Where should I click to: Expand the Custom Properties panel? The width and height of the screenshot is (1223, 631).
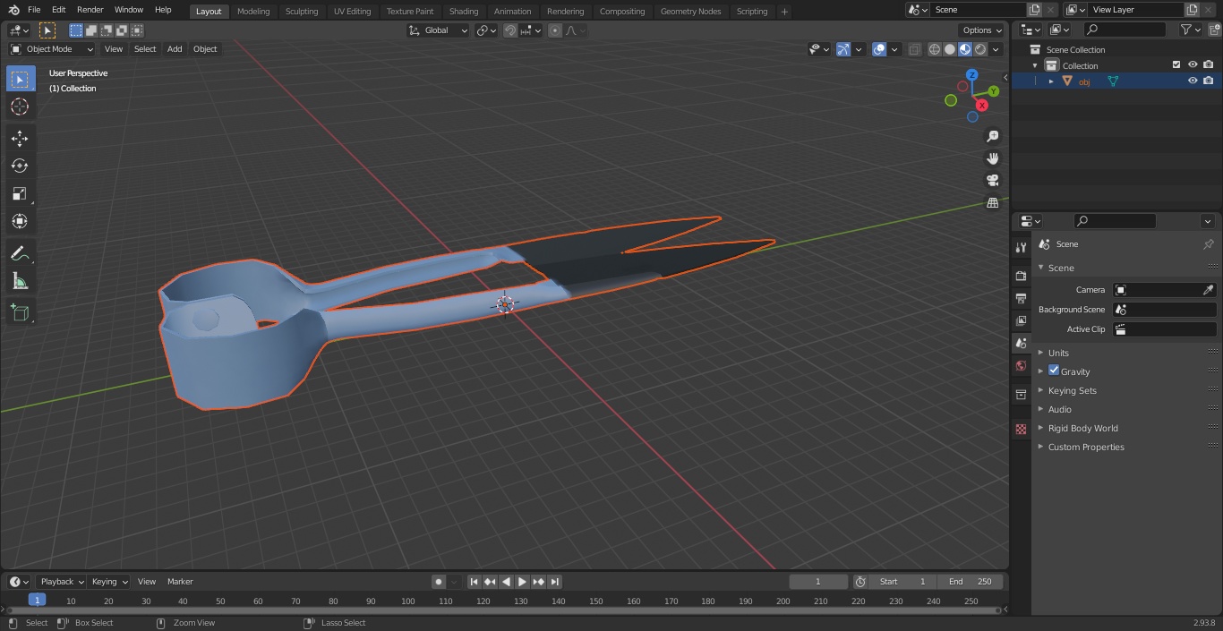point(1086,447)
